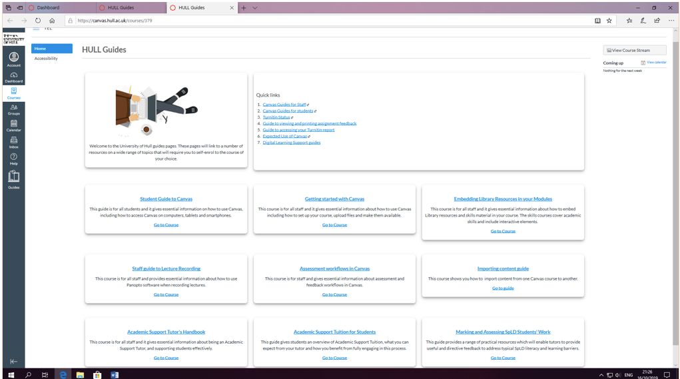The height and width of the screenshot is (379, 680).
Task: Open guide to accessing your Turnitin report
Action: click(x=299, y=130)
